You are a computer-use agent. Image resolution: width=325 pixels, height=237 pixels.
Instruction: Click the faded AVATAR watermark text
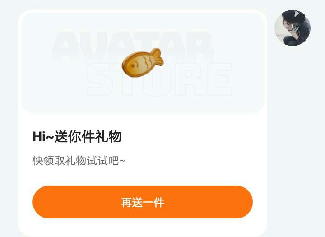click(x=133, y=46)
